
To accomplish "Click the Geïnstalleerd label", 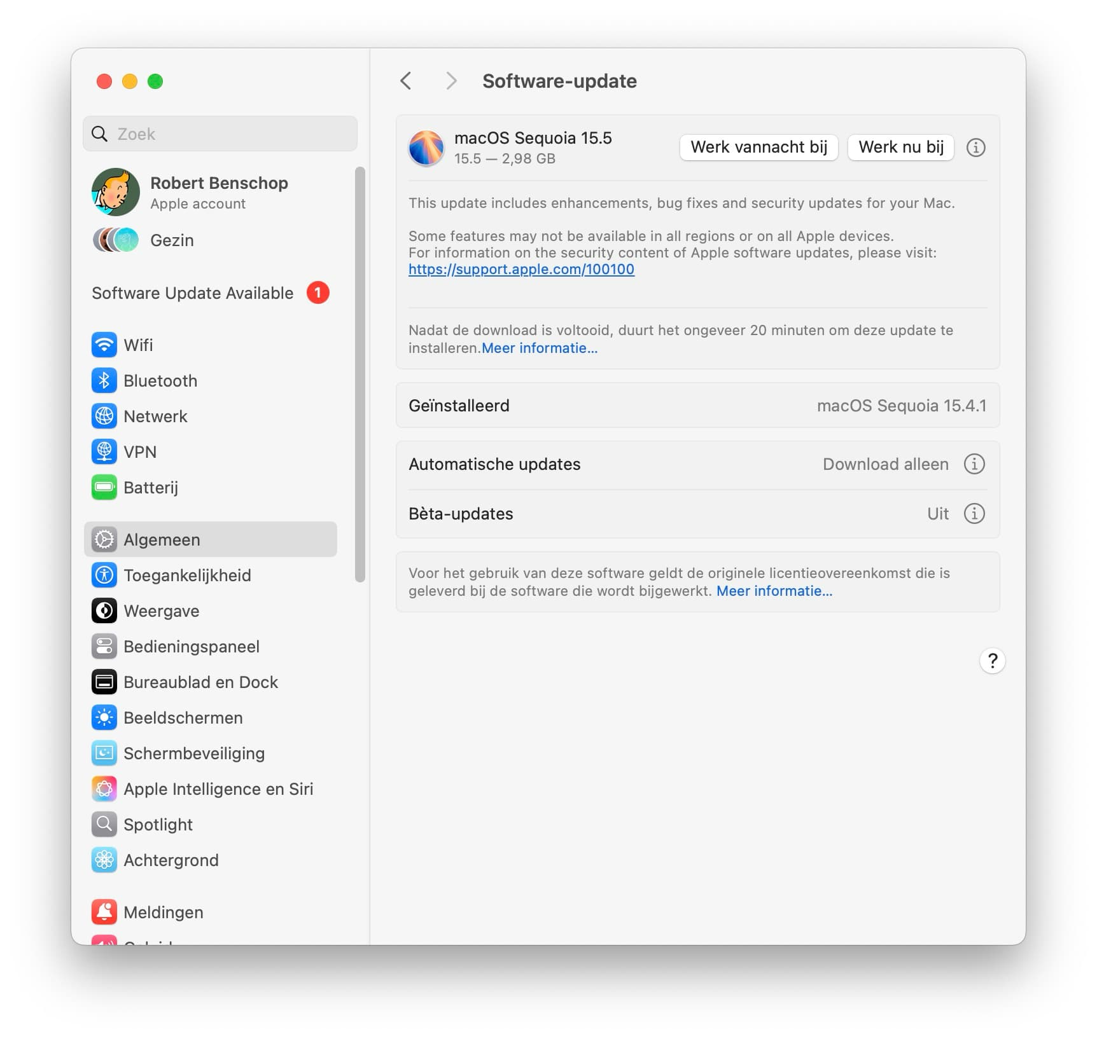I will (459, 406).
